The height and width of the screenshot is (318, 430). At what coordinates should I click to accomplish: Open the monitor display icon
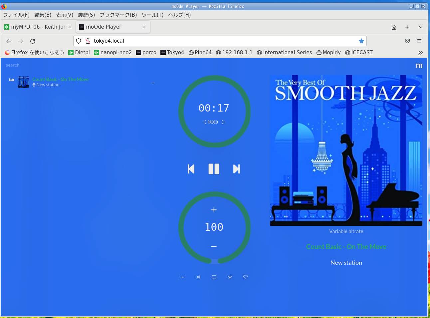(x=214, y=277)
